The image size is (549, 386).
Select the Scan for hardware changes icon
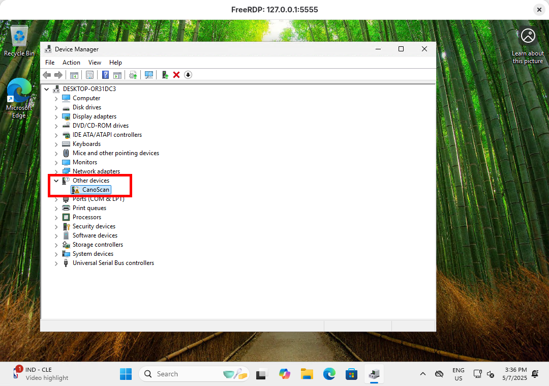click(149, 75)
